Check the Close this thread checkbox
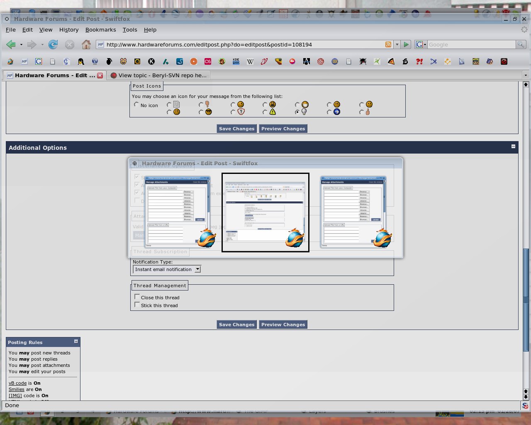The height and width of the screenshot is (425, 531). tap(137, 297)
